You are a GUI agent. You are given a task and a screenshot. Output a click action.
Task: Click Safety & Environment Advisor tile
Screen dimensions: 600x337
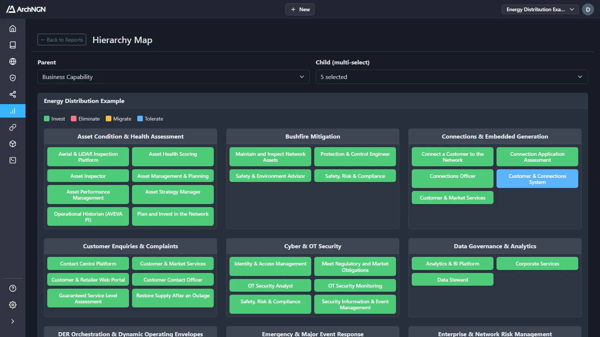270,176
